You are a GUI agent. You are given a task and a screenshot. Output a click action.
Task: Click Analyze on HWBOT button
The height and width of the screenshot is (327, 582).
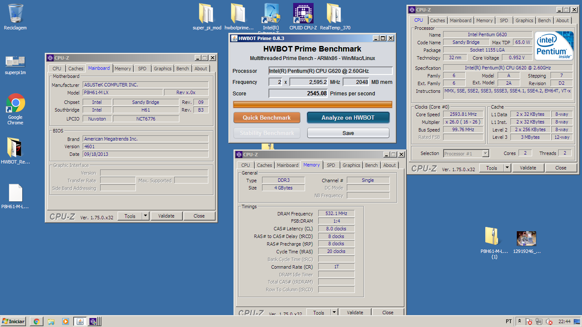point(348,118)
